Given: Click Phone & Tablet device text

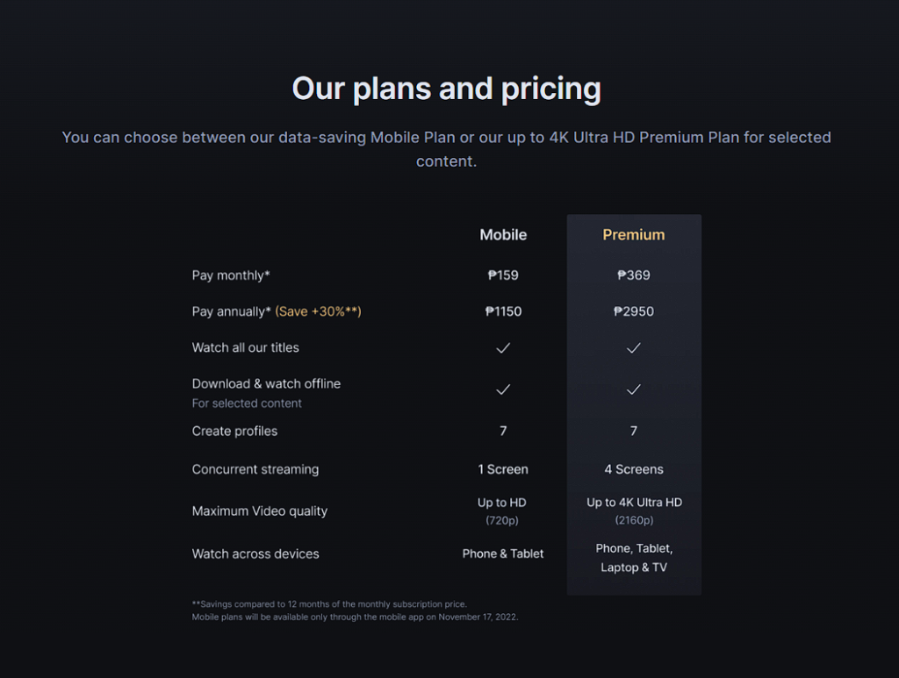Looking at the screenshot, I should coord(503,553).
